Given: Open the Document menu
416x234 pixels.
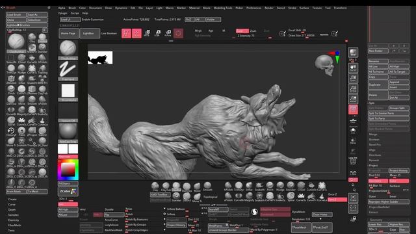Looking at the screenshot, I should 96,8.
